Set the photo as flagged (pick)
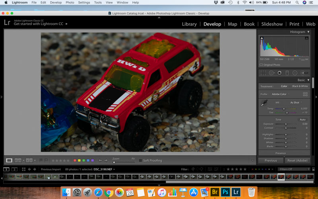 pyautogui.click(x=41, y=160)
